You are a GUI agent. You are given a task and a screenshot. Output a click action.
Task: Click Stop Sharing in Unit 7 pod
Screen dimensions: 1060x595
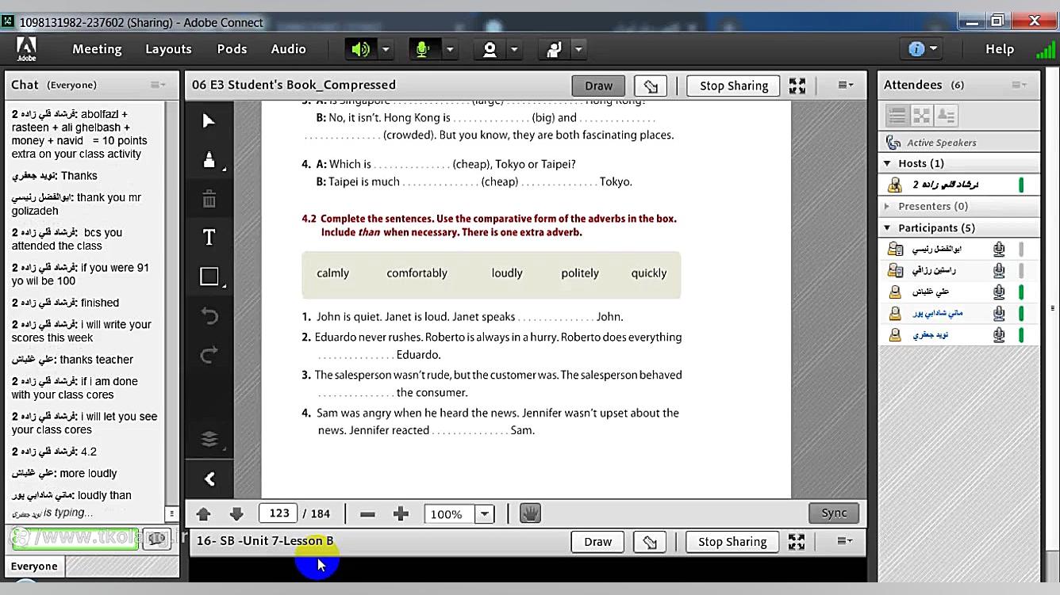click(x=732, y=542)
